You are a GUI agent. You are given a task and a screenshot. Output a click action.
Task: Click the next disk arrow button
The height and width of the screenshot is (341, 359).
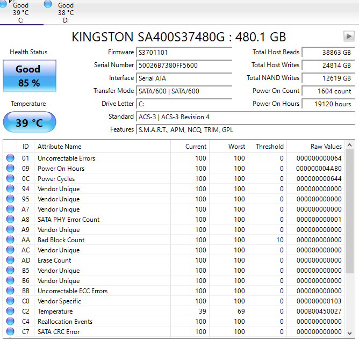tap(349, 37)
